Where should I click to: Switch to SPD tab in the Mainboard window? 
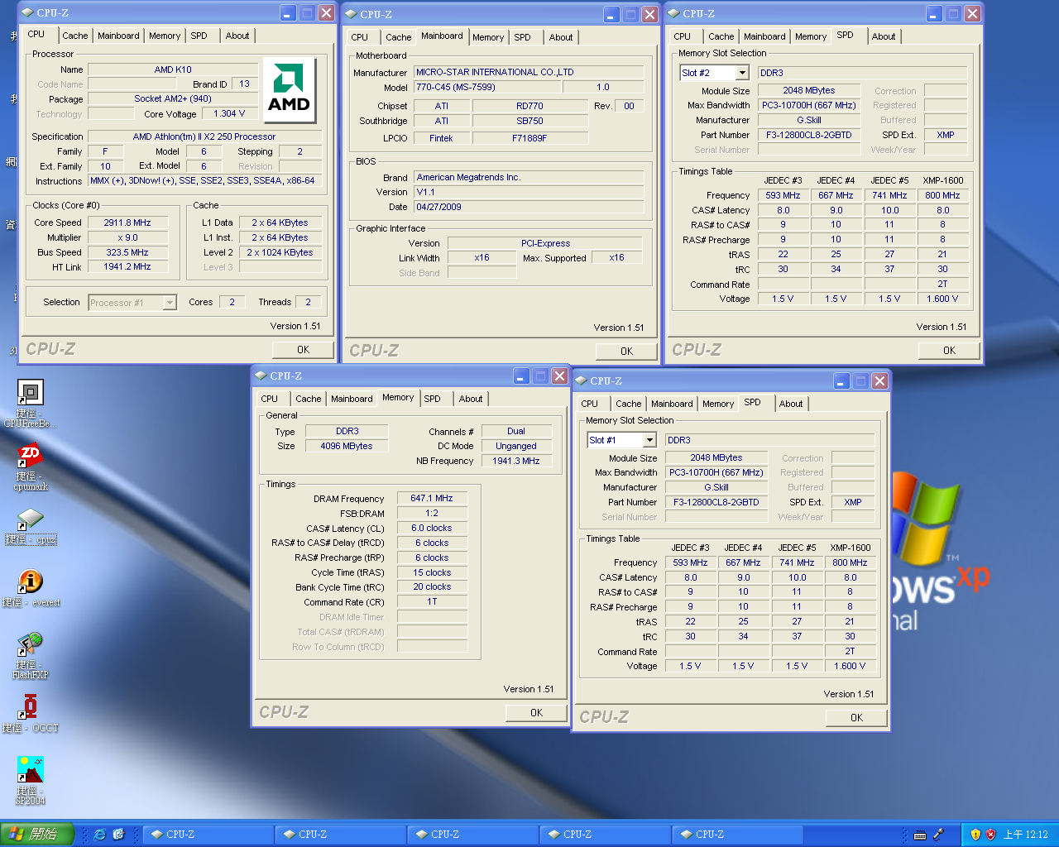tap(523, 37)
